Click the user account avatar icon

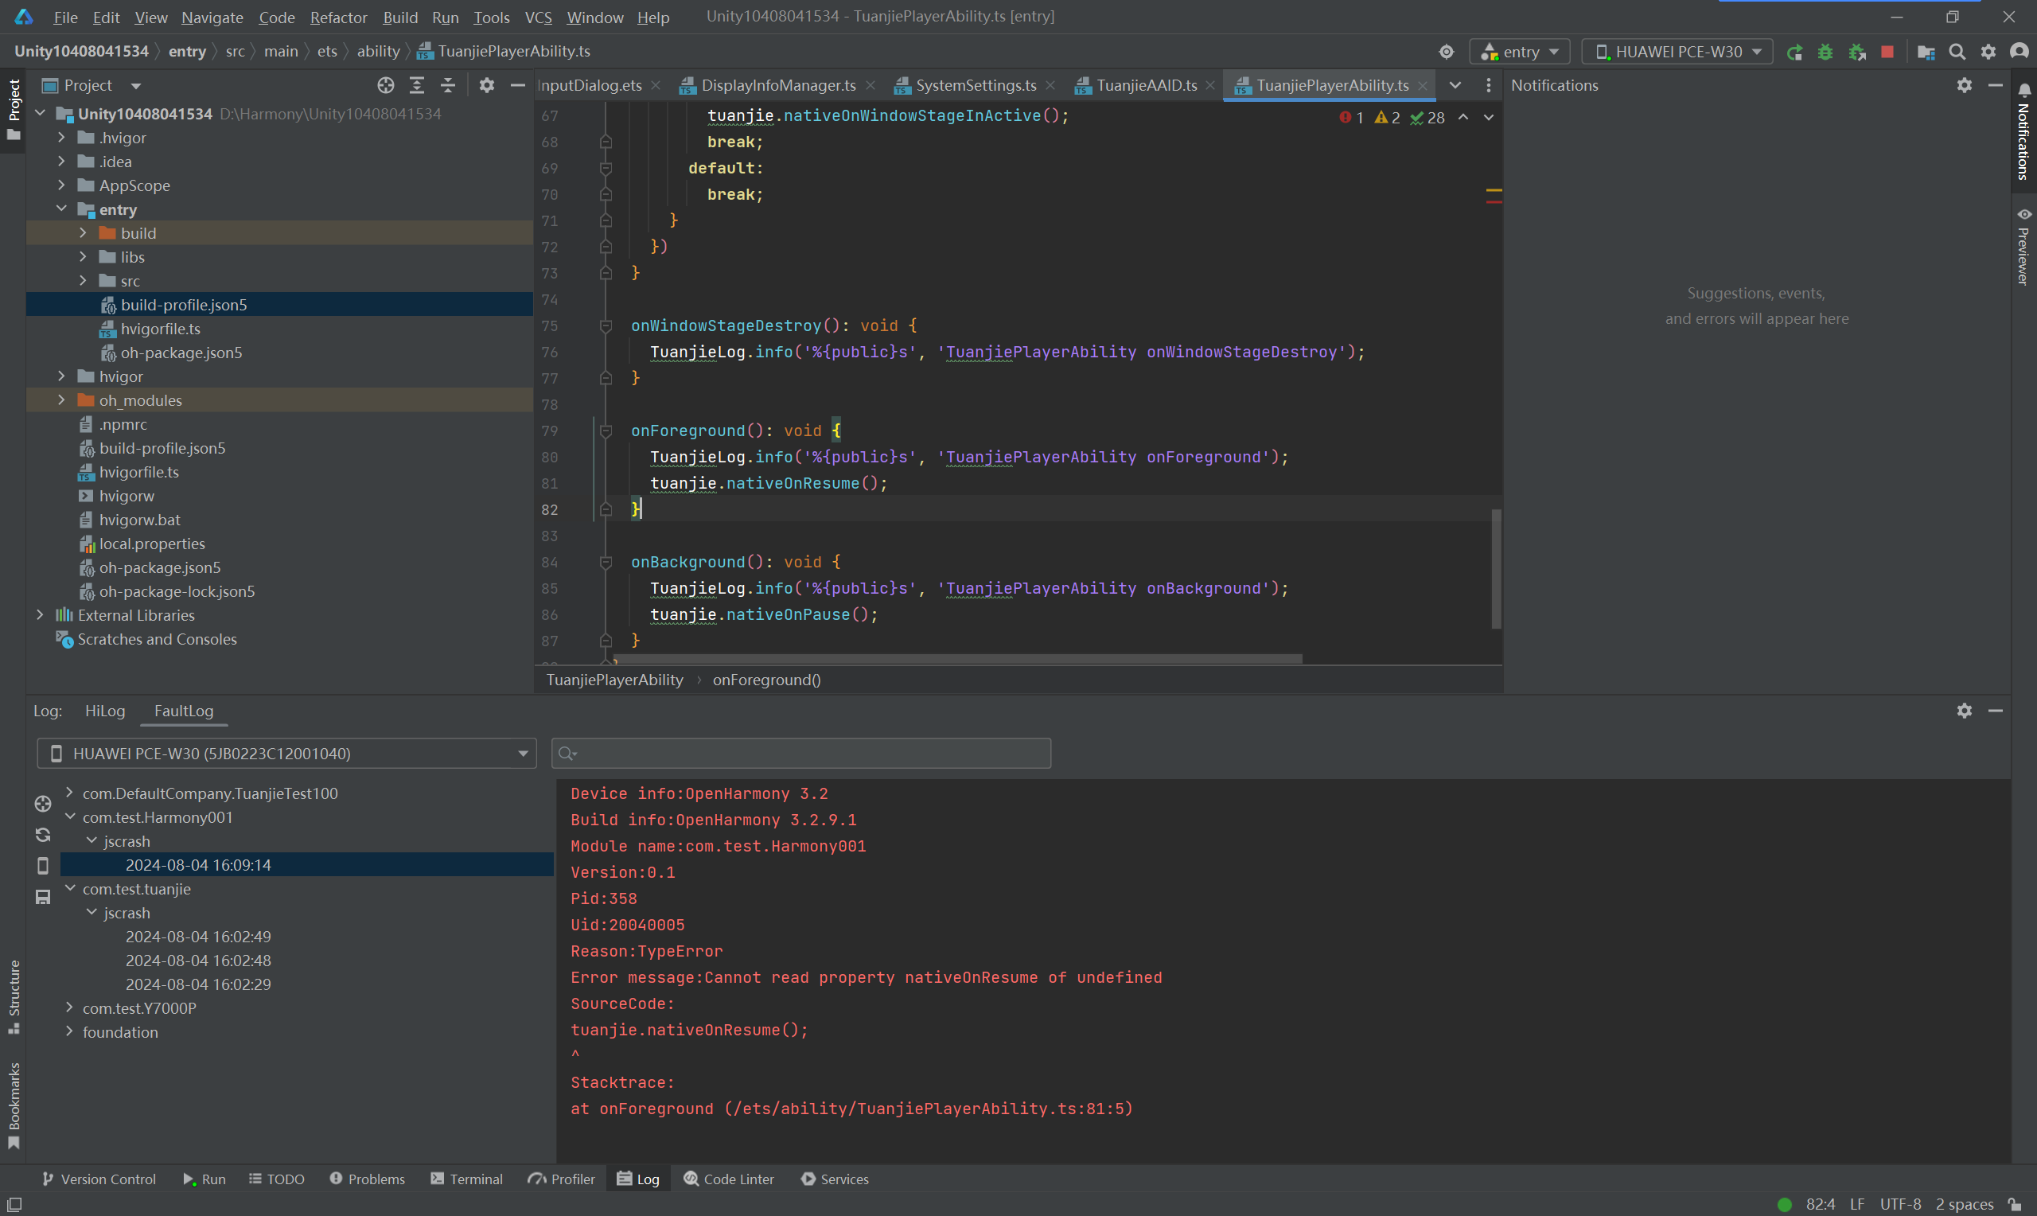click(2019, 52)
